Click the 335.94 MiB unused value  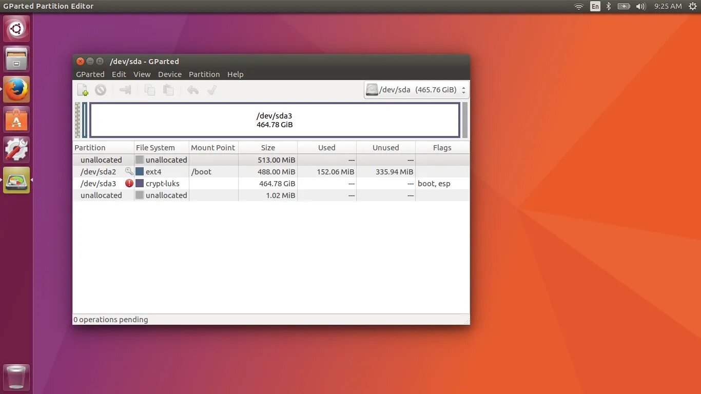(x=394, y=171)
